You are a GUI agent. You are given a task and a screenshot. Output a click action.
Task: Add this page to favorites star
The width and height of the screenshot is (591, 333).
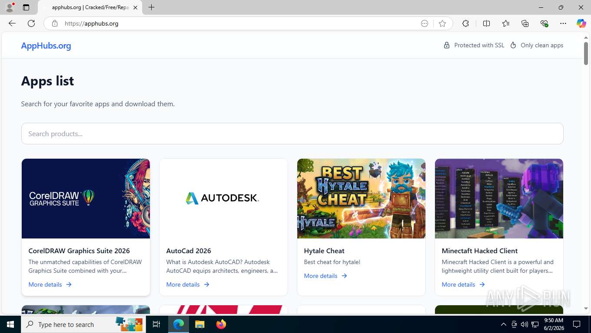pos(442,23)
